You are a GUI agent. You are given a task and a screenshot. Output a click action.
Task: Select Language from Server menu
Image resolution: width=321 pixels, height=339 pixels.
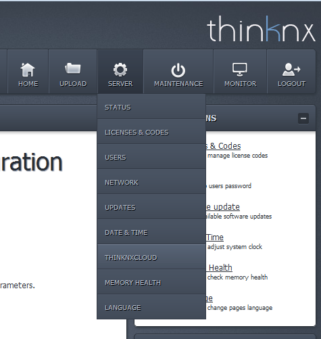coord(151,307)
